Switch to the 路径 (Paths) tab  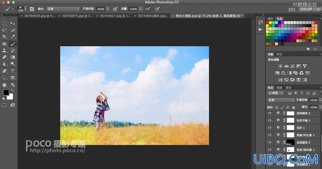(289, 88)
